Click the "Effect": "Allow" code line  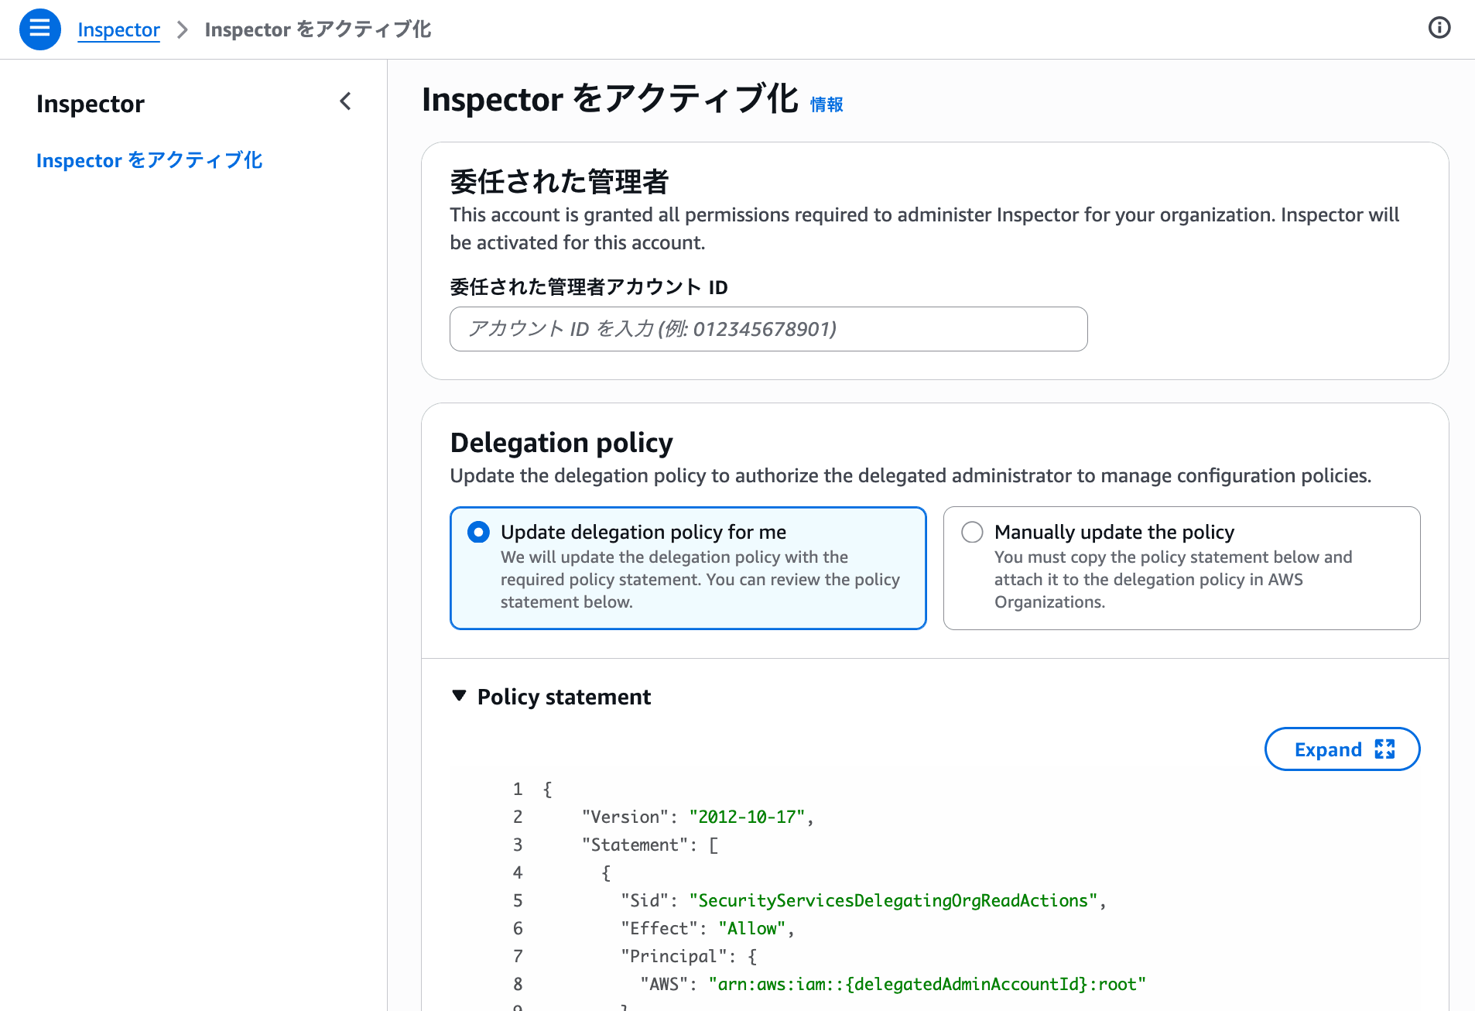pyautogui.click(x=707, y=928)
